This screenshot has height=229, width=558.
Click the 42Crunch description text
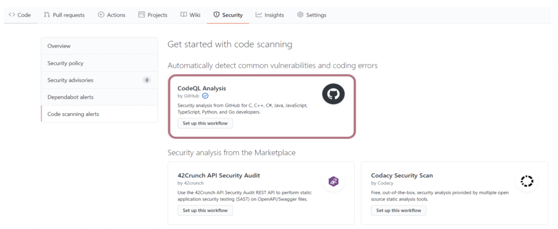[x=245, y=196]
